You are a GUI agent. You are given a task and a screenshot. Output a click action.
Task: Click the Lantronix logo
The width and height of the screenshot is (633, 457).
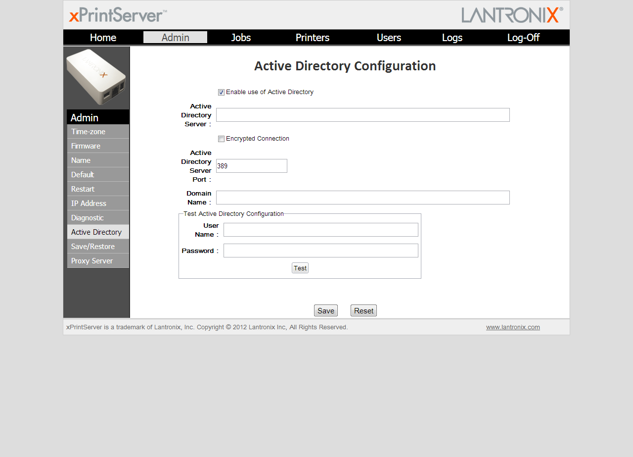point(512,15)
